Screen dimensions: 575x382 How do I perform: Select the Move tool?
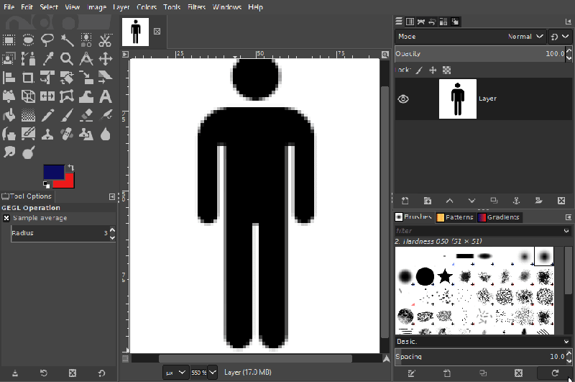[105, 59]
